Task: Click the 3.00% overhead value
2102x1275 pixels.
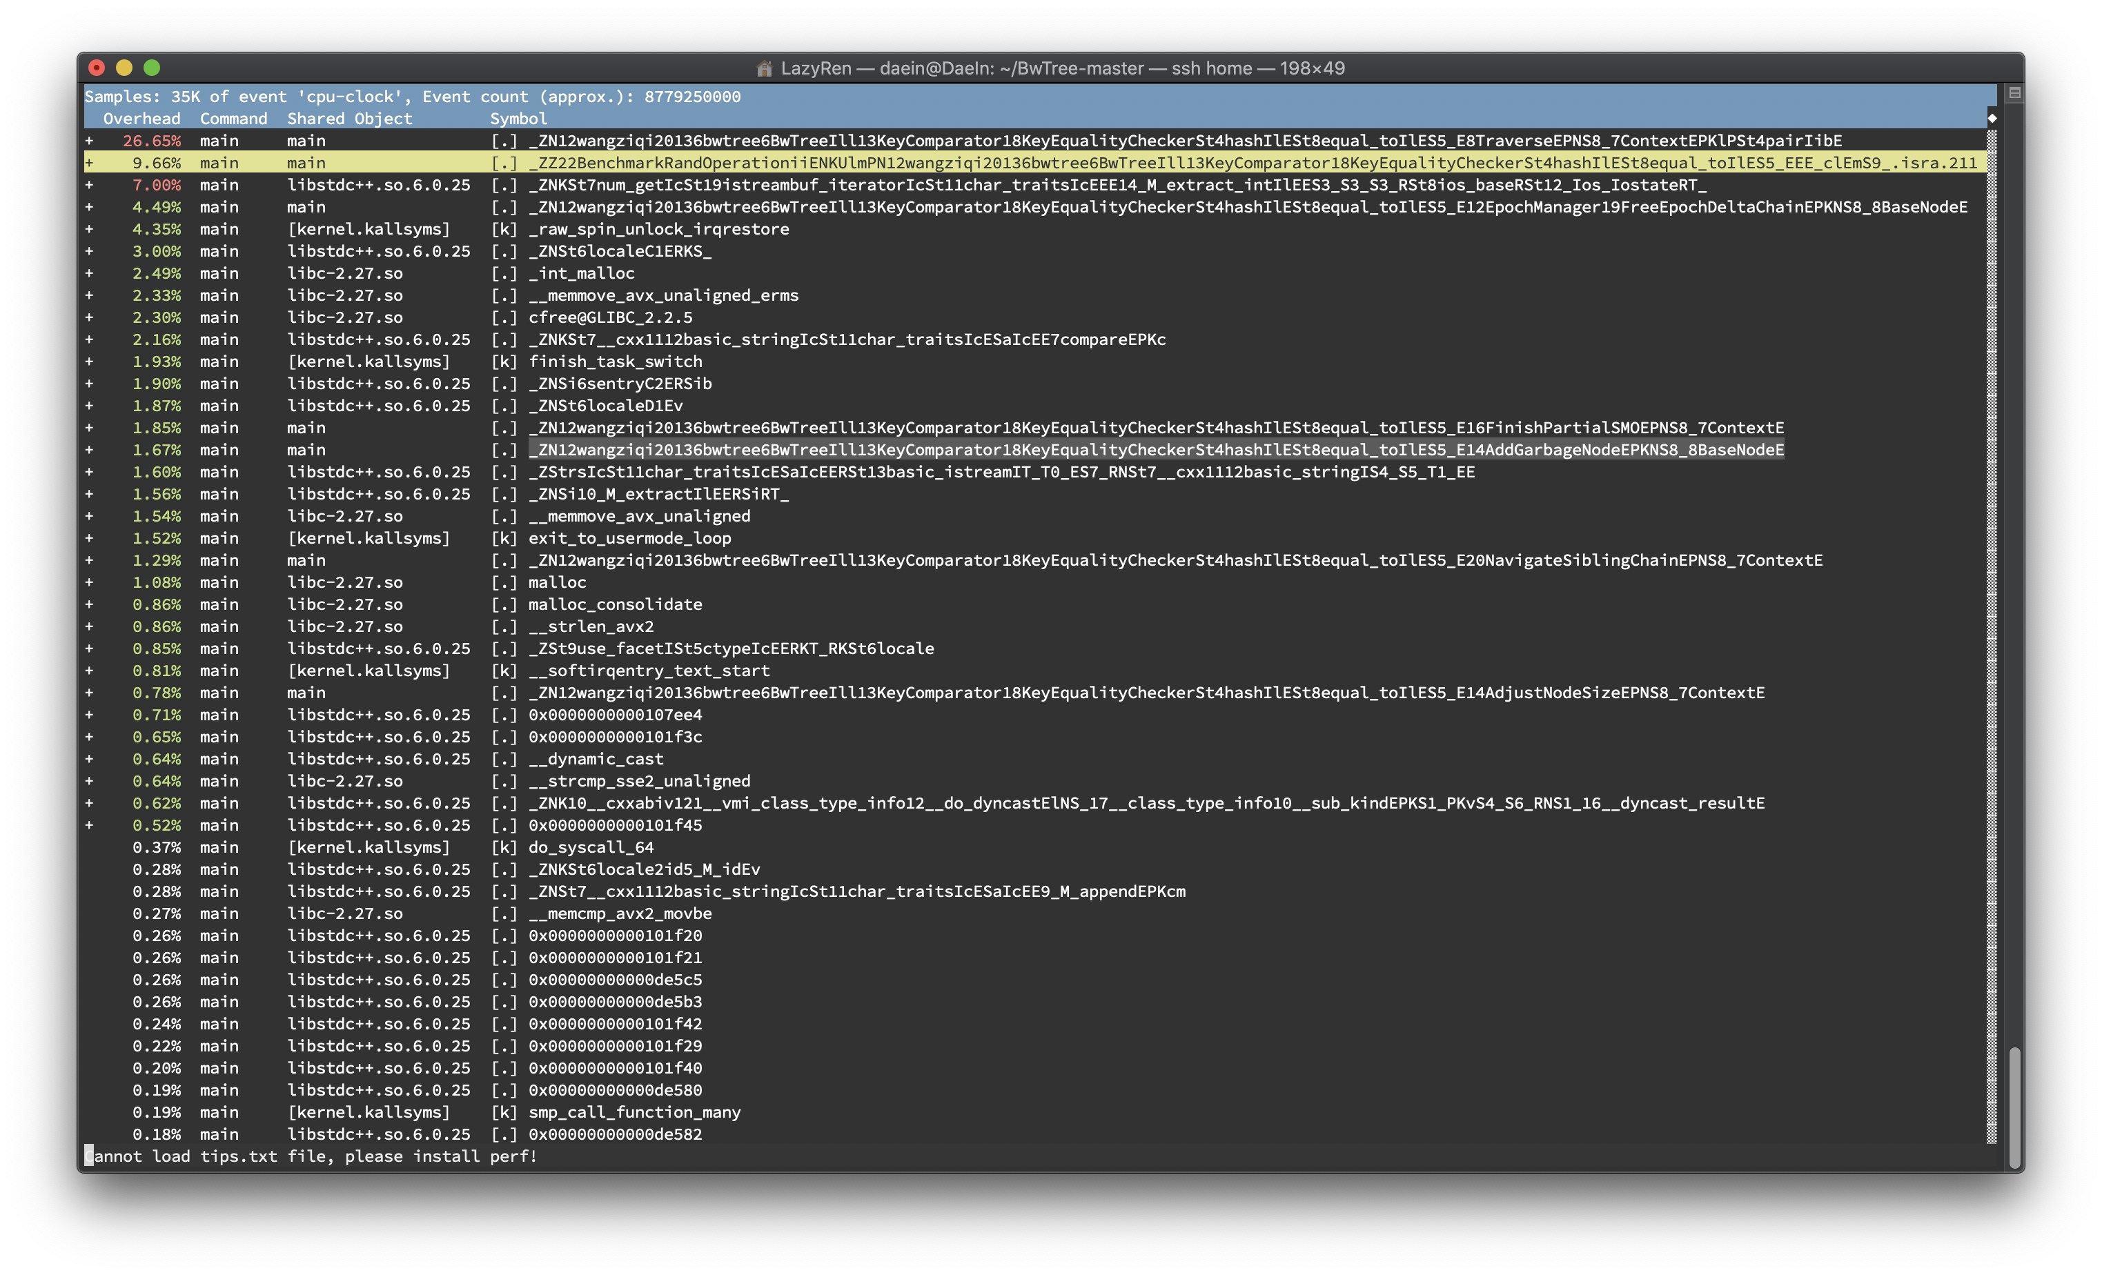Action: tap(157, 252)
